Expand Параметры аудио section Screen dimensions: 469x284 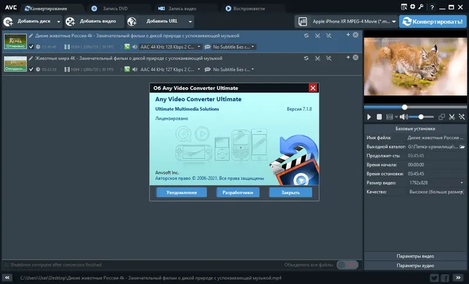(x=415, y=265)
